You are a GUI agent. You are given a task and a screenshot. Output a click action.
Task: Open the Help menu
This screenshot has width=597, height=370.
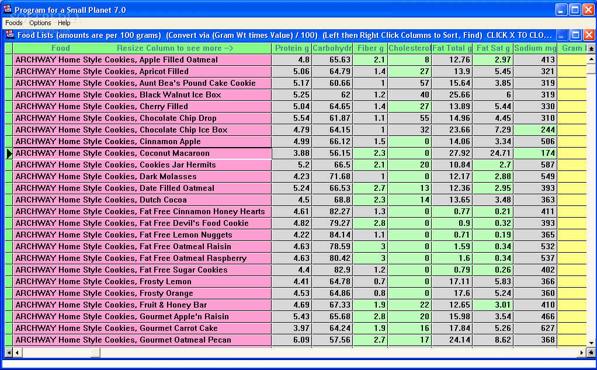click(64, 23)
